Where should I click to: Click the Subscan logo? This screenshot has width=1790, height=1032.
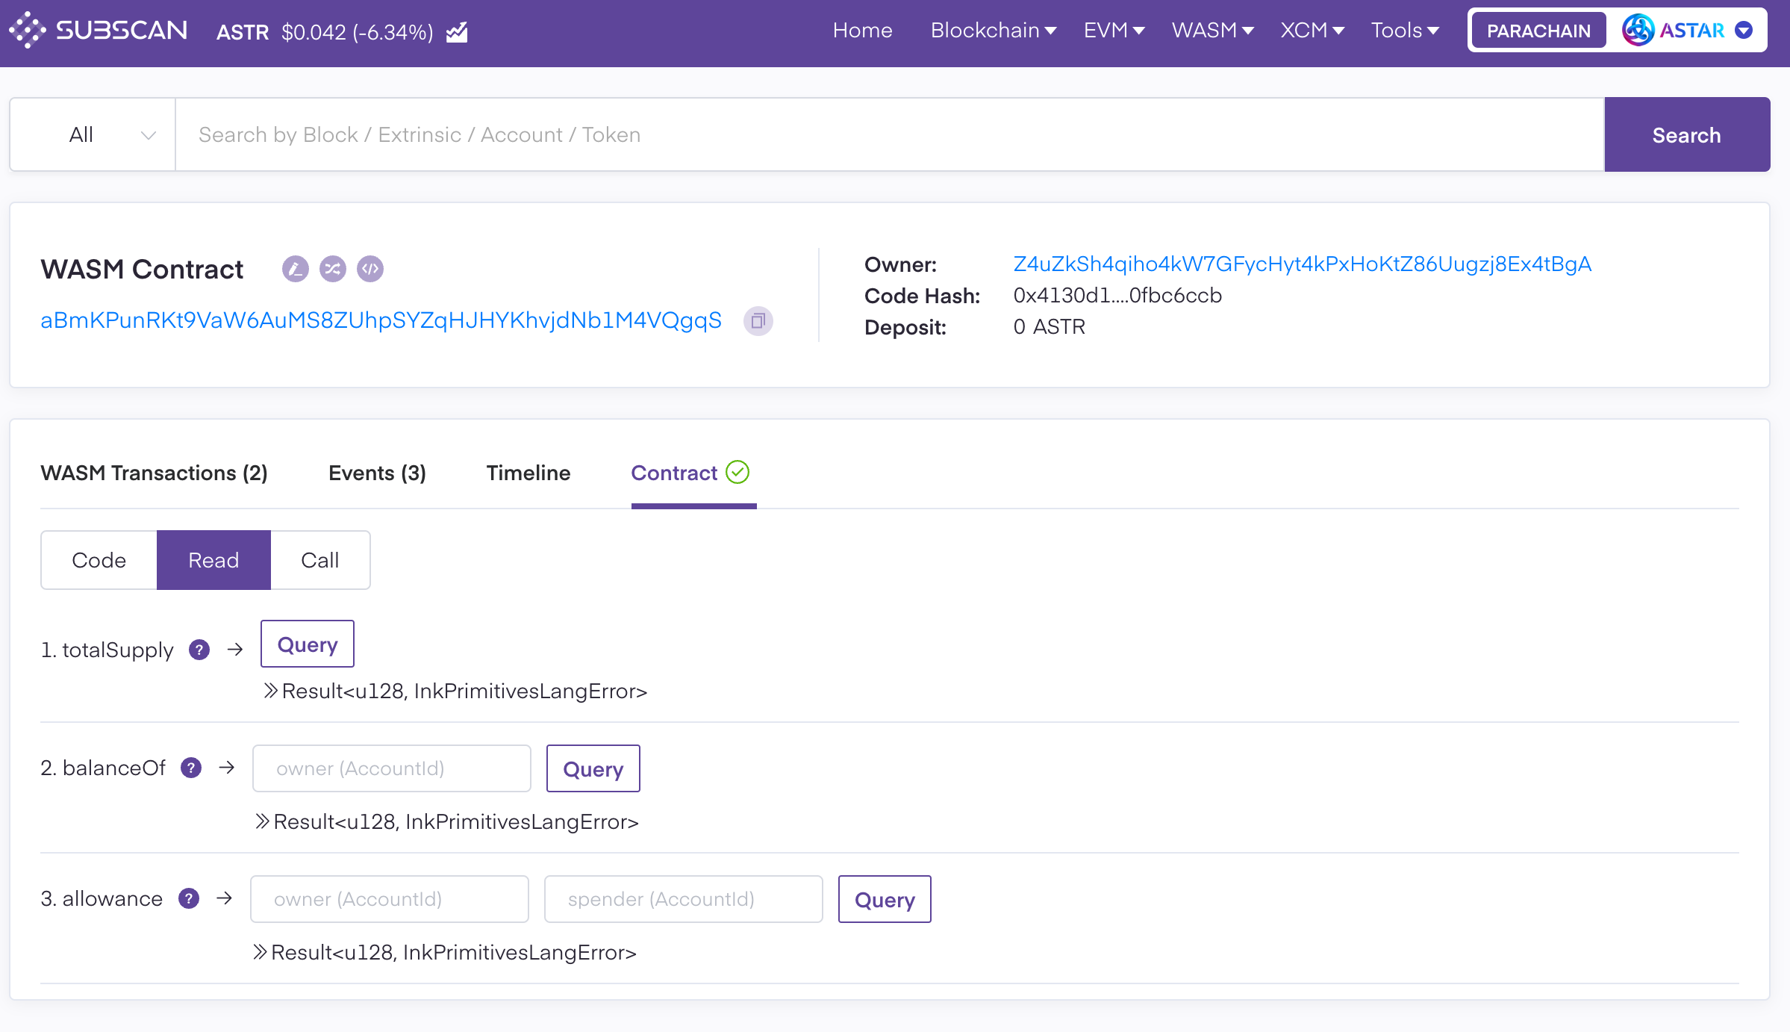click(99, 31)
